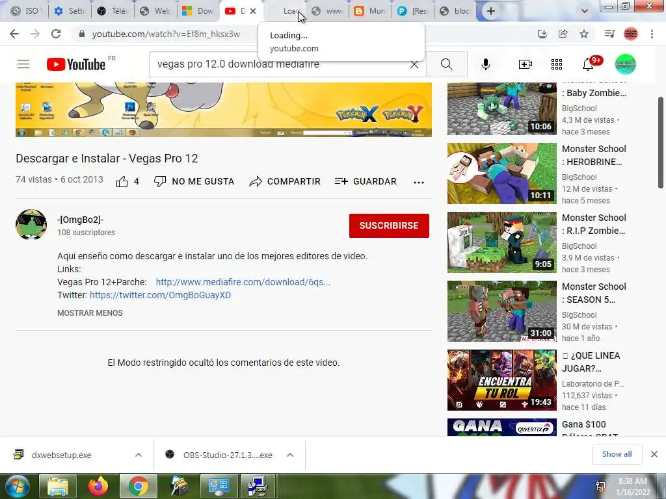Expand dxwebsetup.exe download options chevron
This screenshot has width=666, height=499.
(x=139, y=455)
